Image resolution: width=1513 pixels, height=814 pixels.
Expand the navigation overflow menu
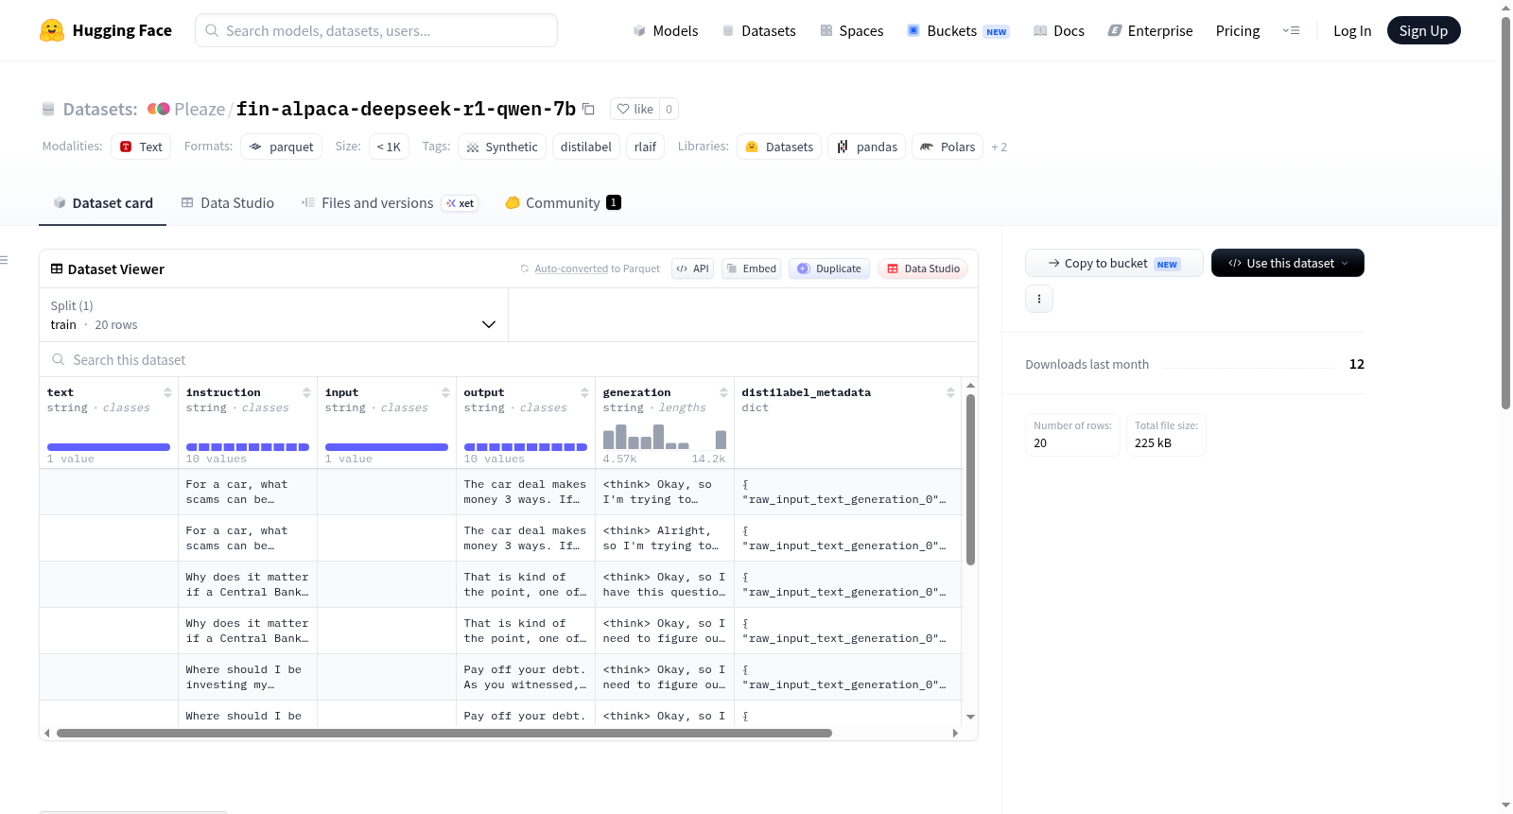1291,30
